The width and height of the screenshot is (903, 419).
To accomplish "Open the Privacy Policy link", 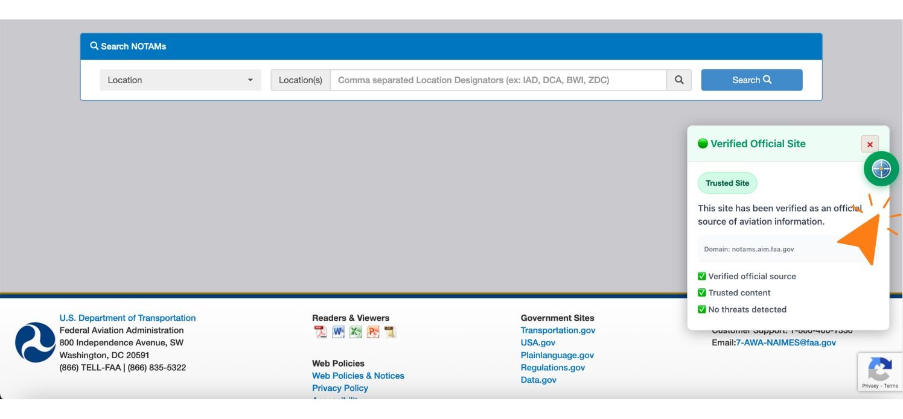I will pos(340,388).
